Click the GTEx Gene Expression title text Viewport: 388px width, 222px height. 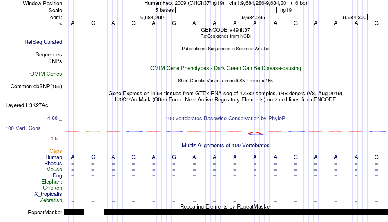click(225, 93)
